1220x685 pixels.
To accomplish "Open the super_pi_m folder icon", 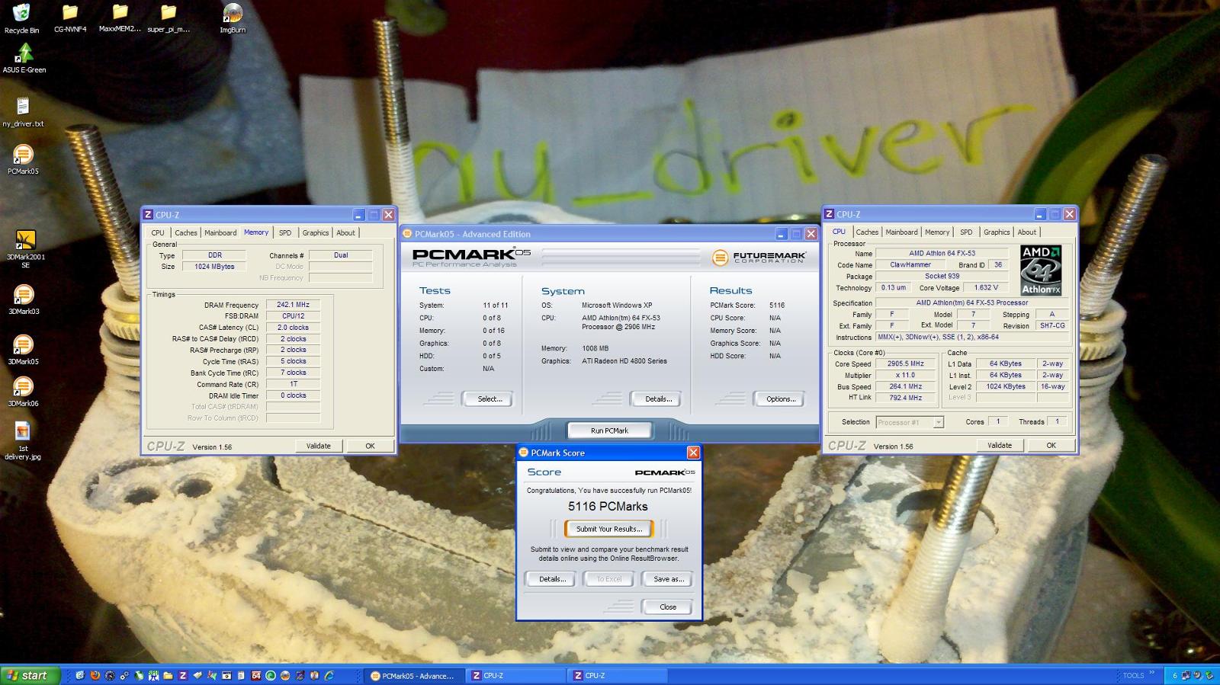I will pos(169,19).
